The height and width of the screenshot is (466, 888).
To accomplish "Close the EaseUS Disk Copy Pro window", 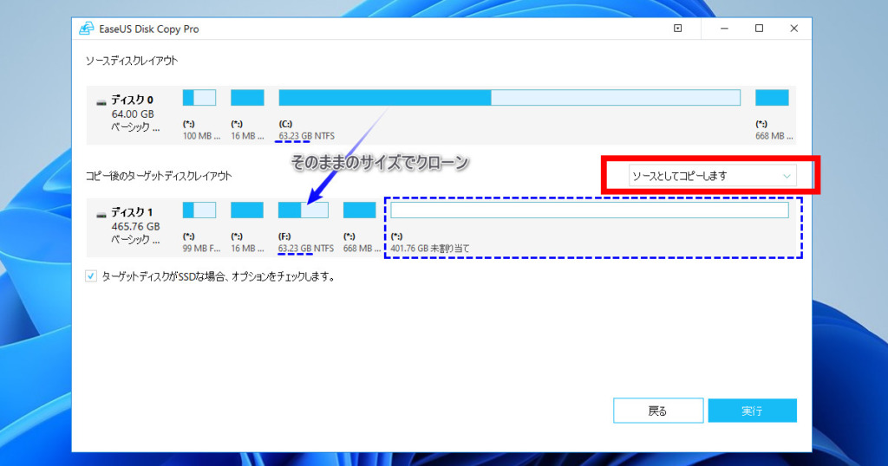I will 794,29.
